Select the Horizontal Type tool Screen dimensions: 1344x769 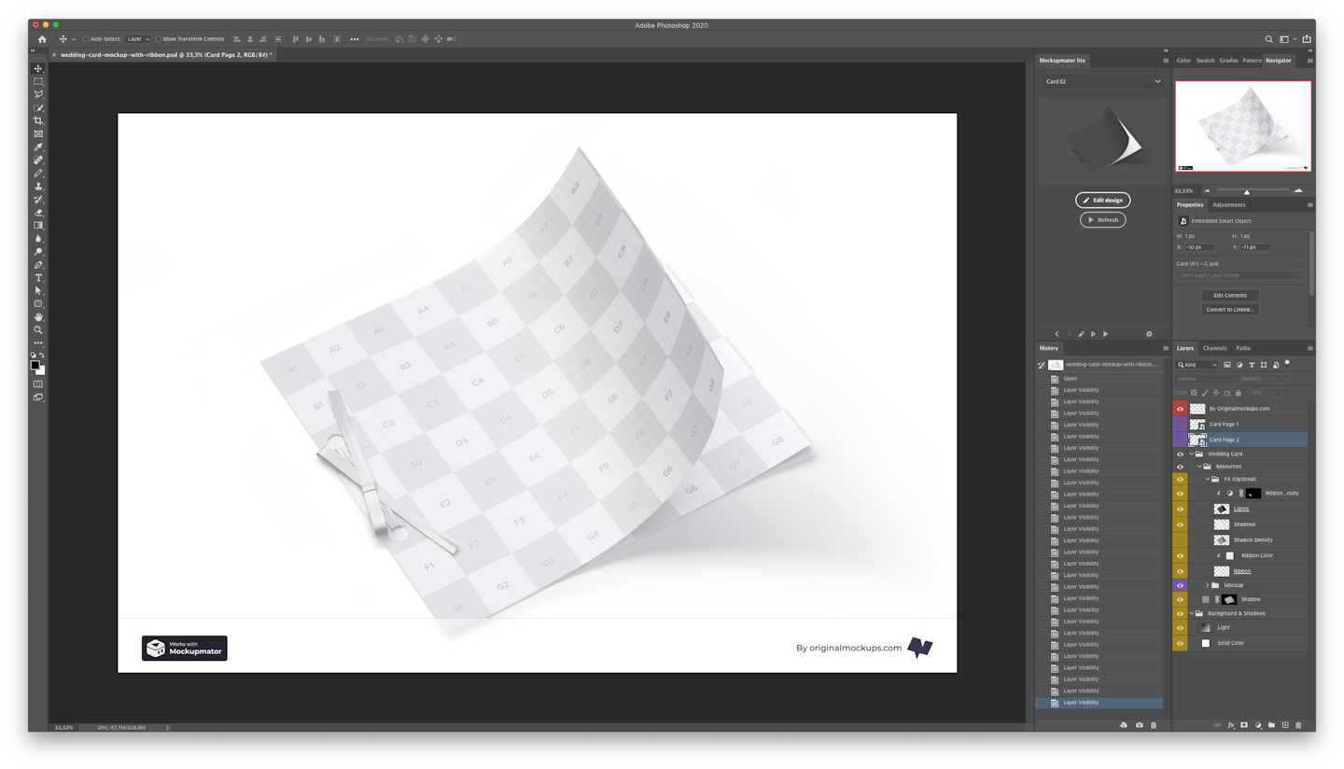(x=38, y=278)
